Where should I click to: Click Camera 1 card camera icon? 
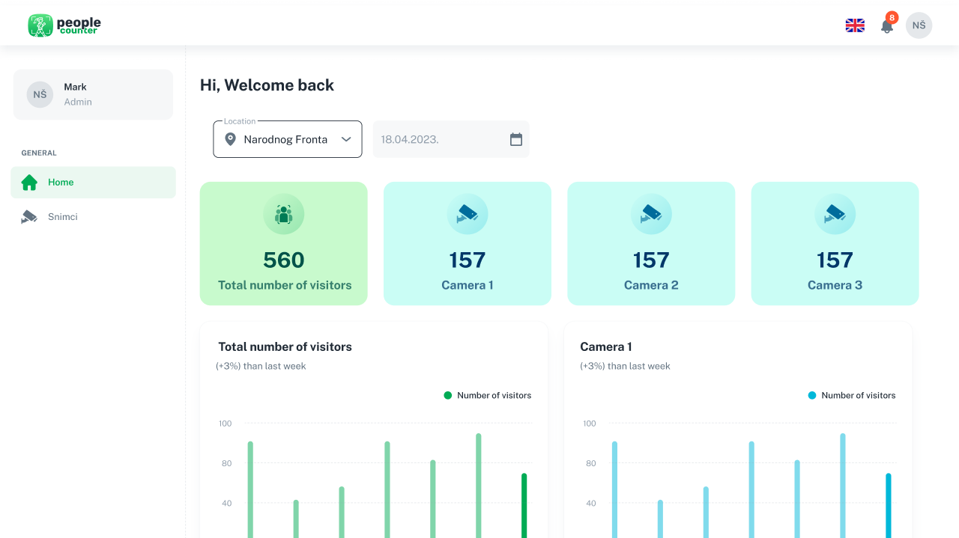pos(468,214)
